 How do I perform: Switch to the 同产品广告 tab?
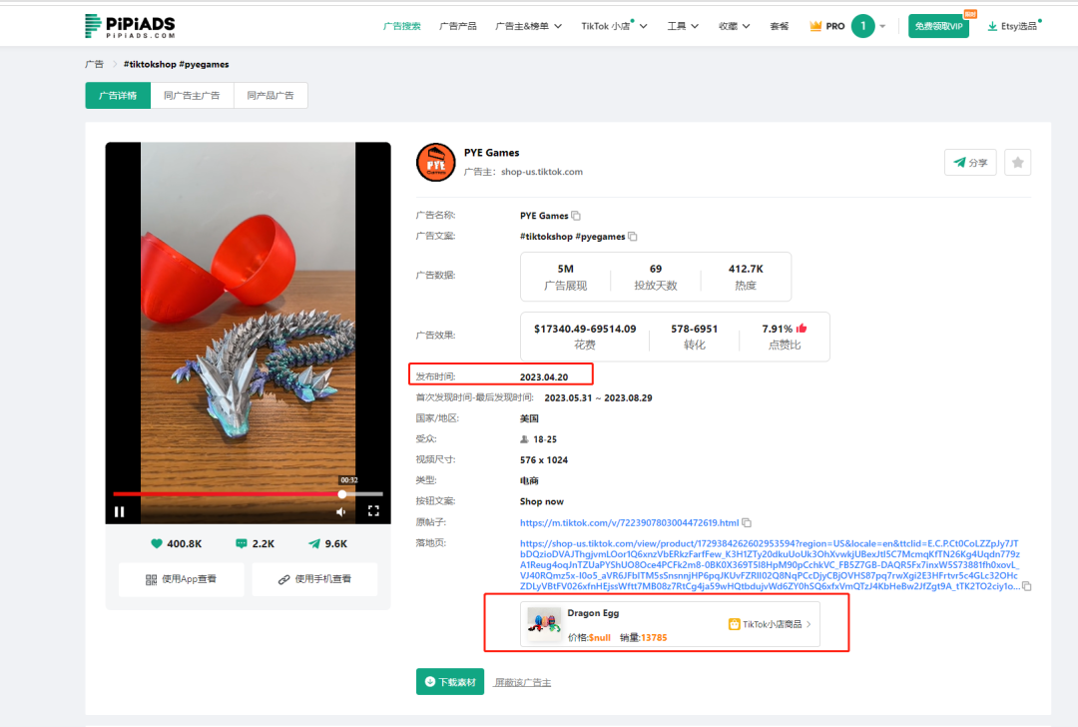pyautogui.click(x=270, y=96)
